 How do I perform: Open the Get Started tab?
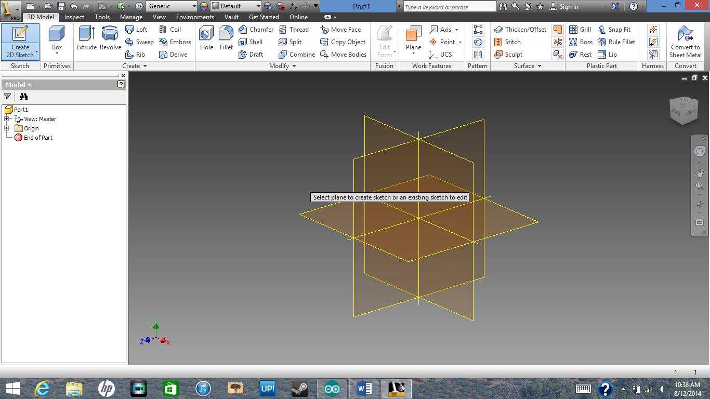click(264, 17)
